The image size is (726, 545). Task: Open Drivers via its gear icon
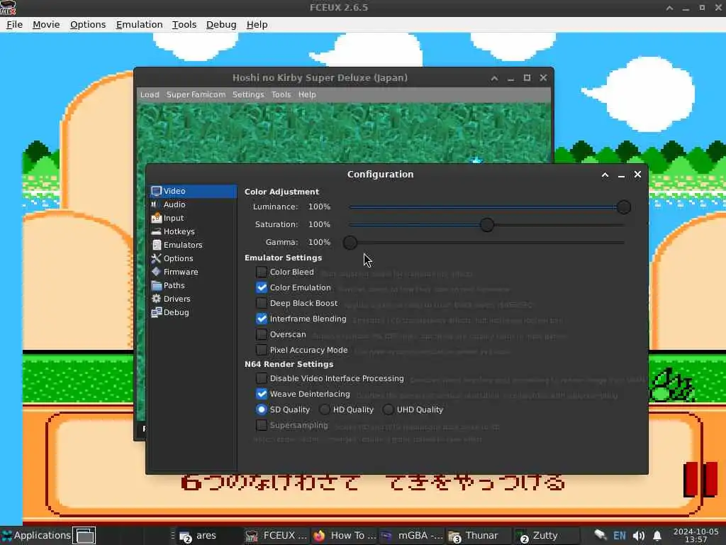pyautogui.click(x=157, y=299)
